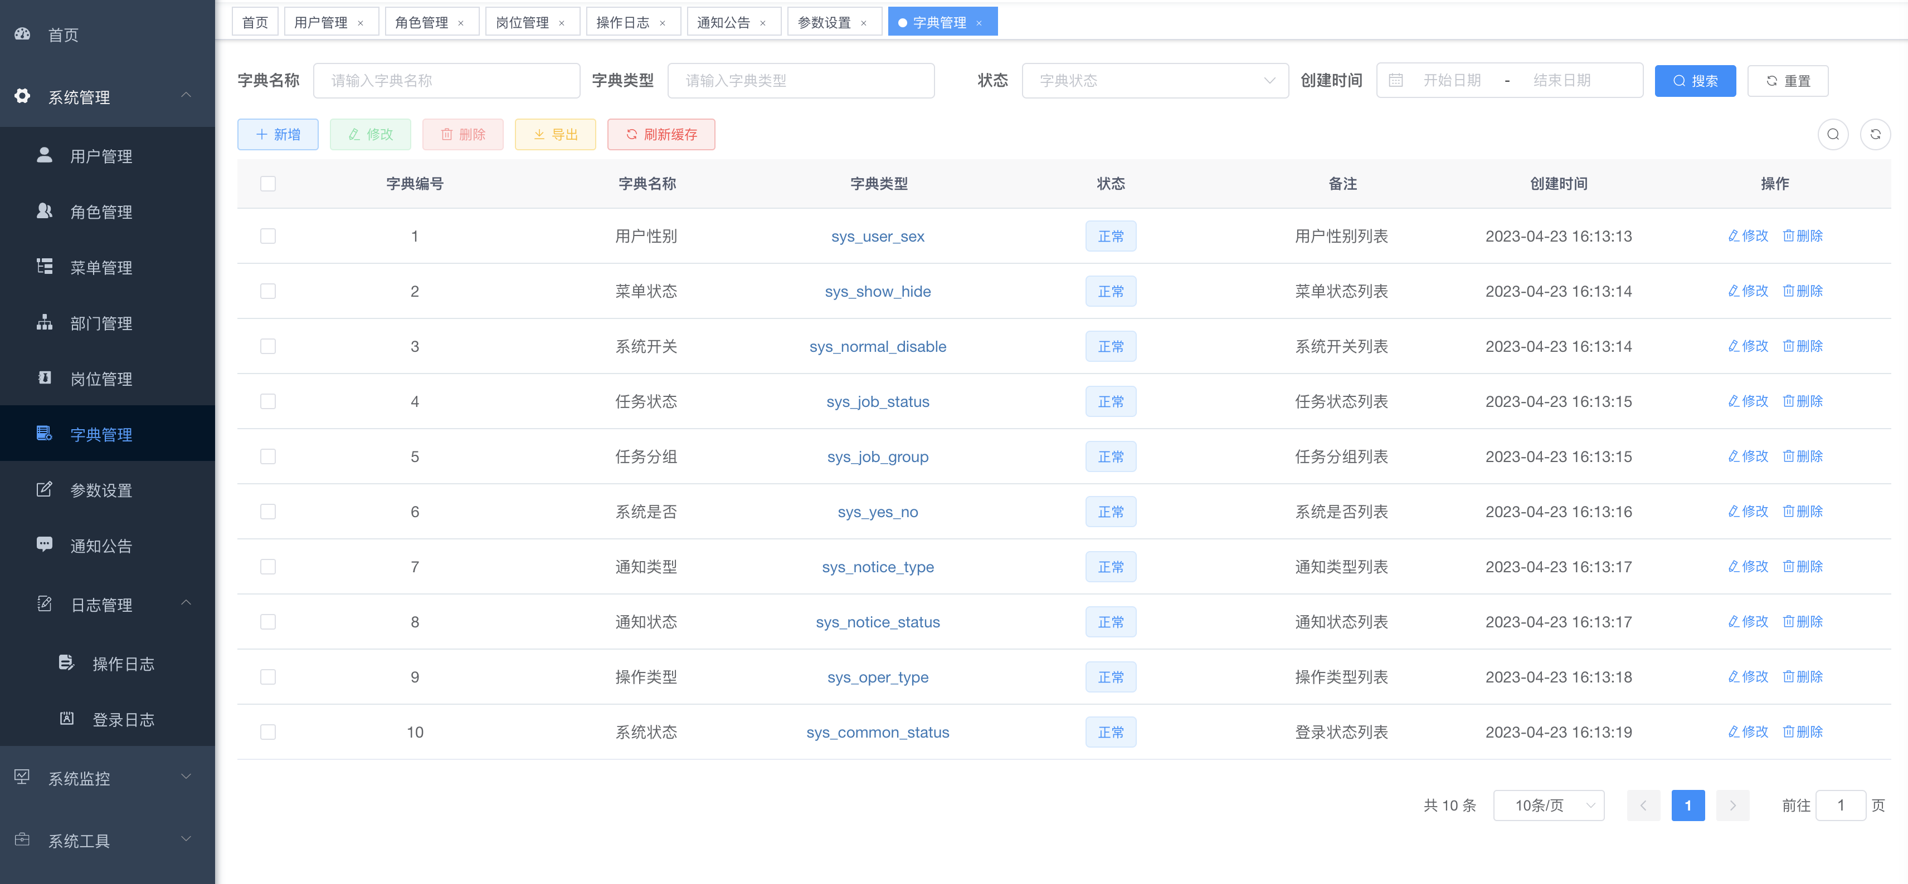This screenshot has height=884, width=1908.
Task: Open the sys_user_sex dictionary type link
Action: point(878,236)
